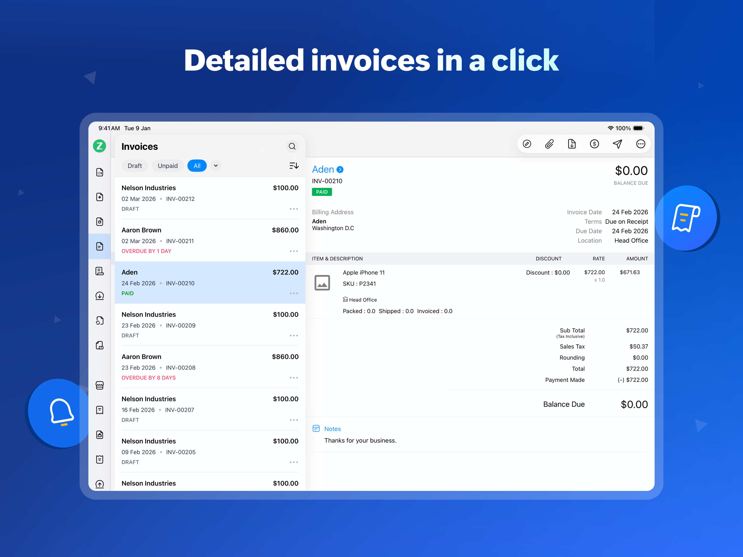Screen dimensions: 743x557
Task: Open the download-arrow circle sidebar icon
Action: [x=100, y=296]
